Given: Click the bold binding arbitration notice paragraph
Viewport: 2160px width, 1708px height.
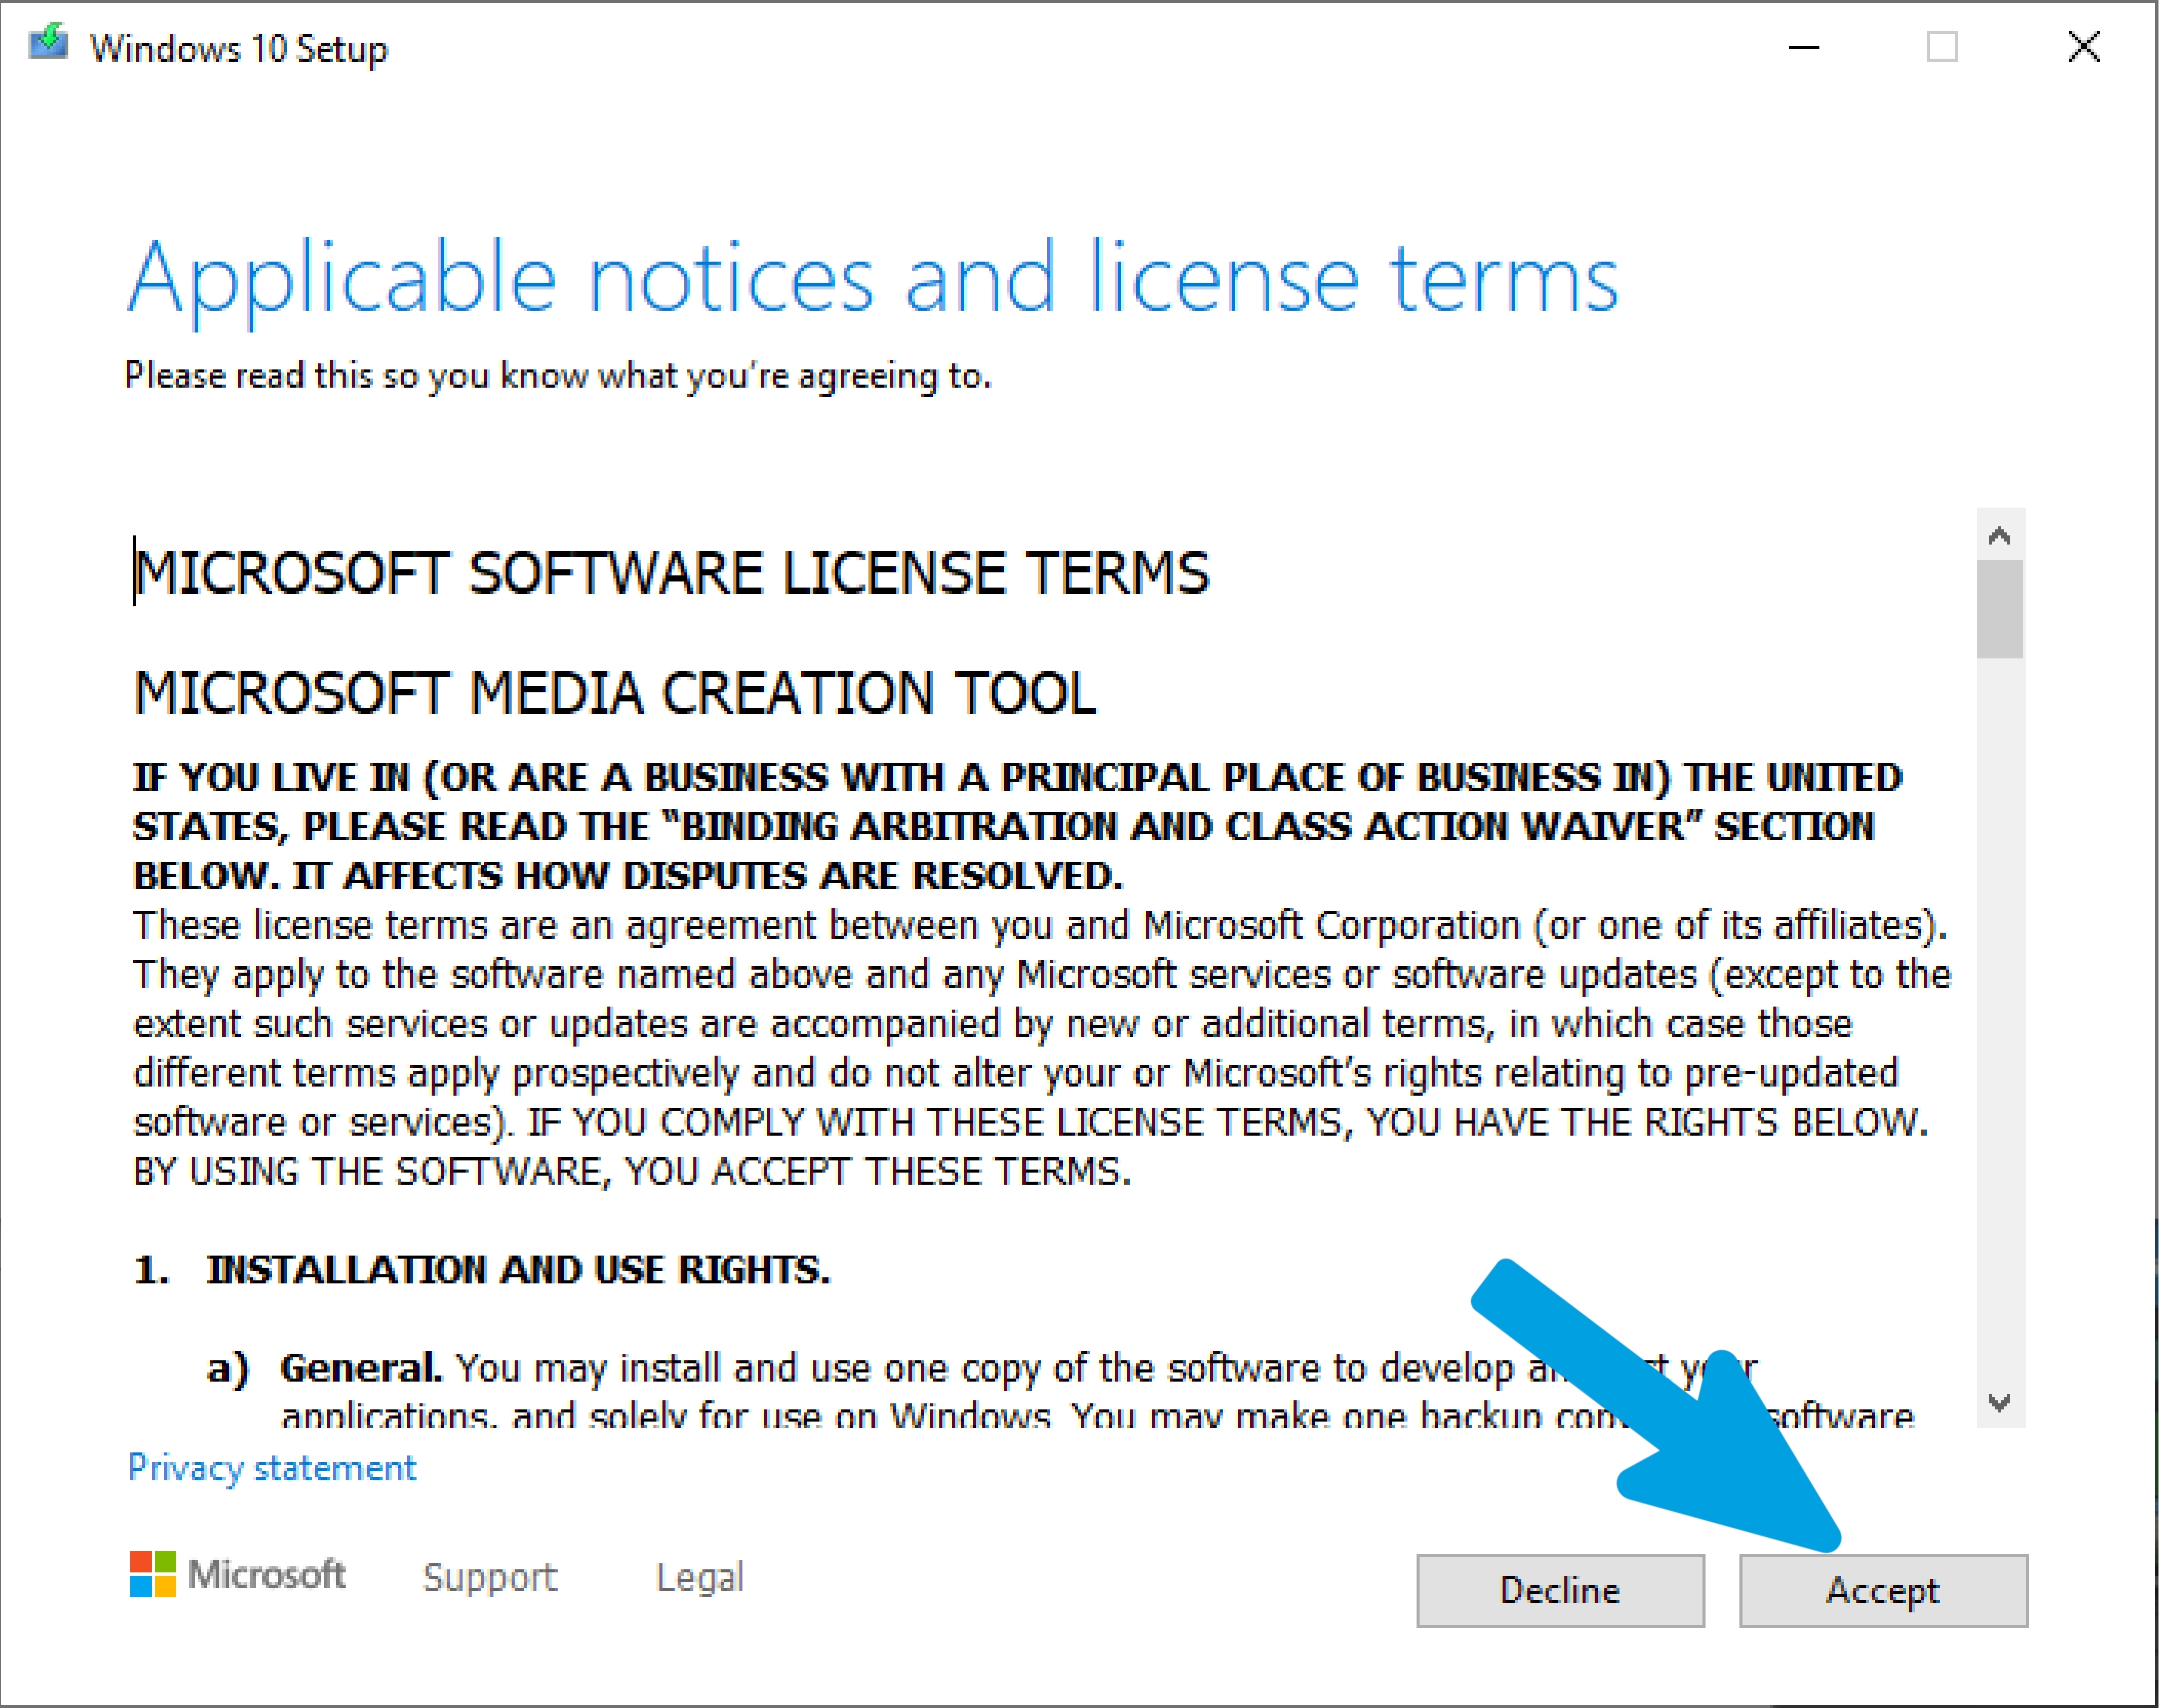Looking at the screenshot, I should (x=1018, y=827).
